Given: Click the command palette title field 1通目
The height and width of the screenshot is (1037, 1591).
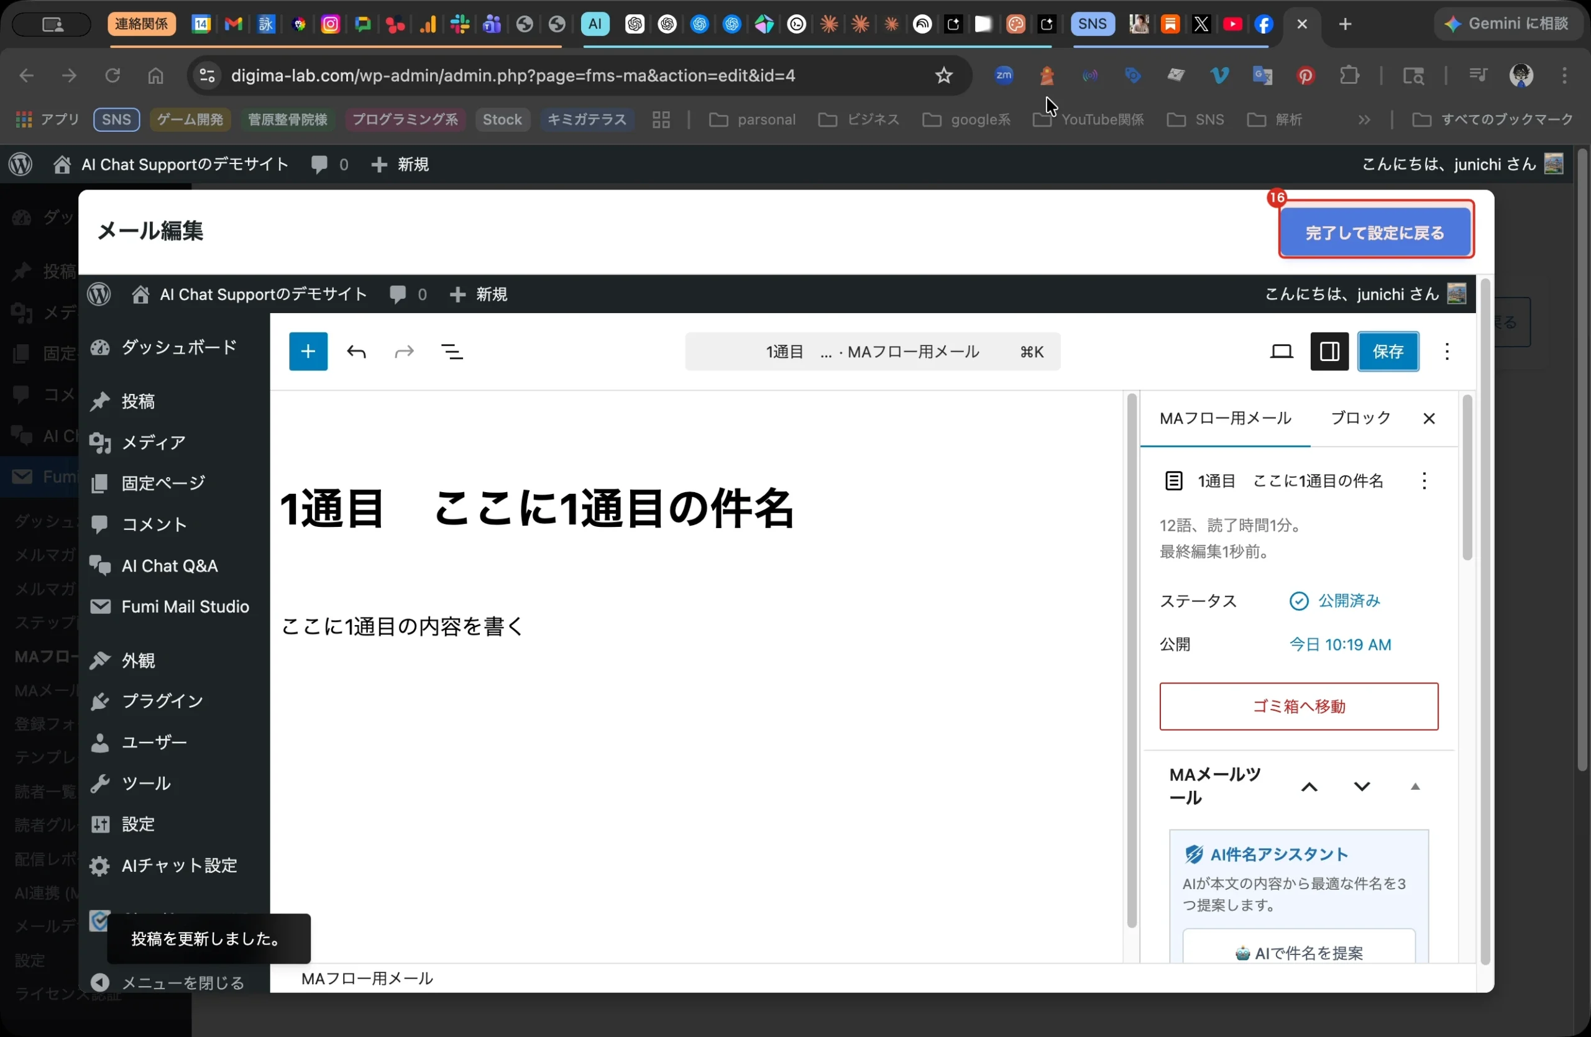Looking at the screenshot, I should [x=872, y=352].
